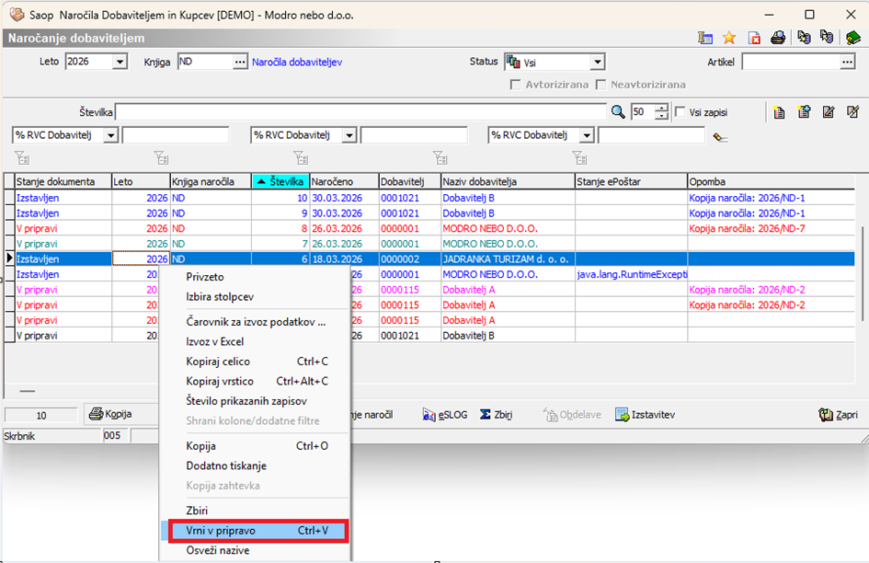Screen dimensions: 869x563
Task: Open the Leto year dropdown
Action: point(120,62)
